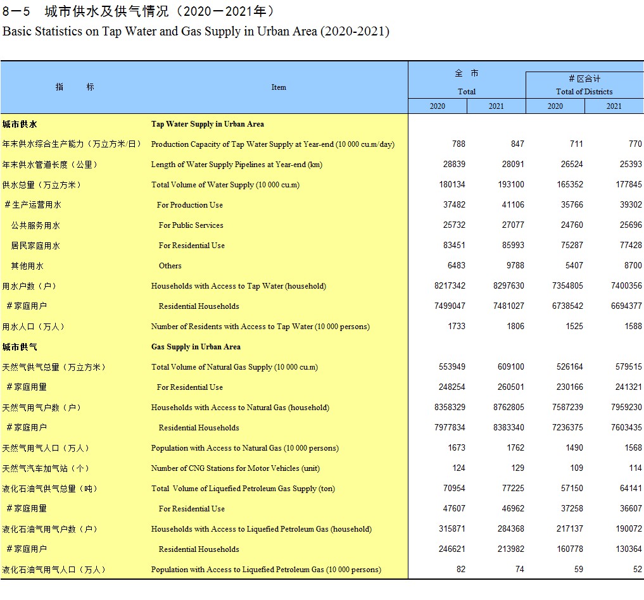Viewport: 644px width, 600px height.
Task: Click Households with Access to Tap Water label
Action: [x=239, y=286]
